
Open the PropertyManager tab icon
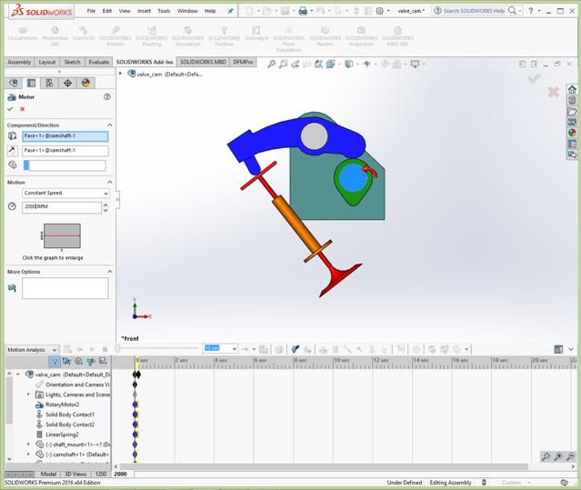(31, 83)
